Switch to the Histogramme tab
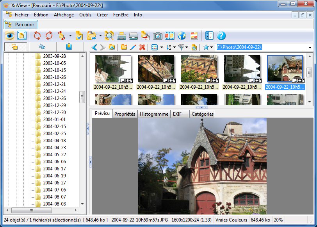317x227 pixels. (x=154, y=114)
